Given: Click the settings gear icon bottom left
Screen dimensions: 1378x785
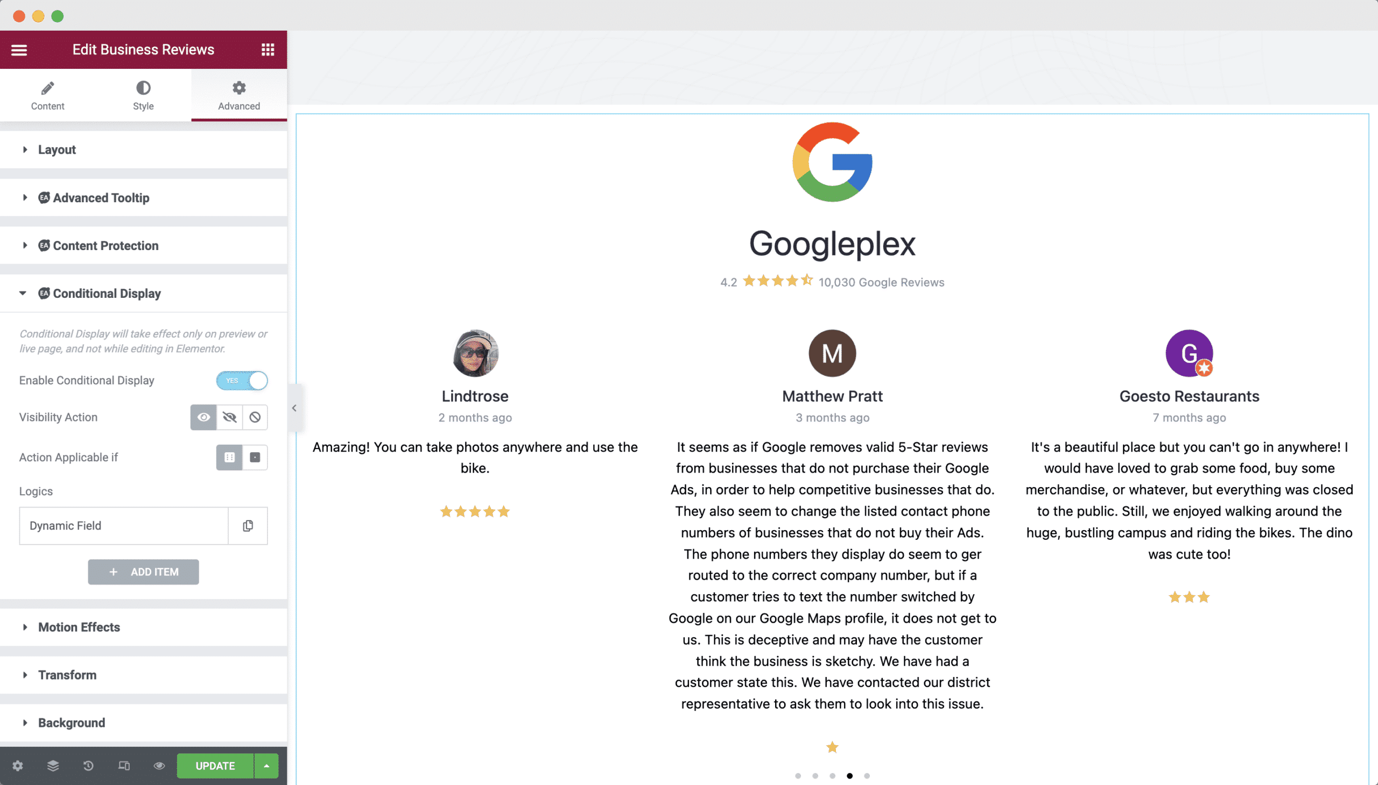Looking at the screenshot, I should click(17, 766).
